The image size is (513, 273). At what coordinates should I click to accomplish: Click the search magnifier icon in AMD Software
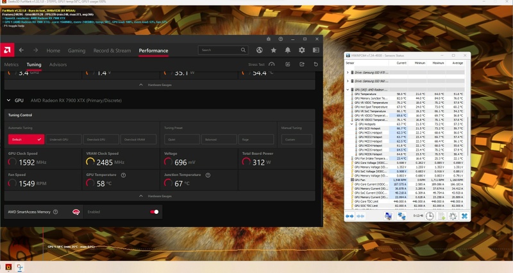point(243,50)
